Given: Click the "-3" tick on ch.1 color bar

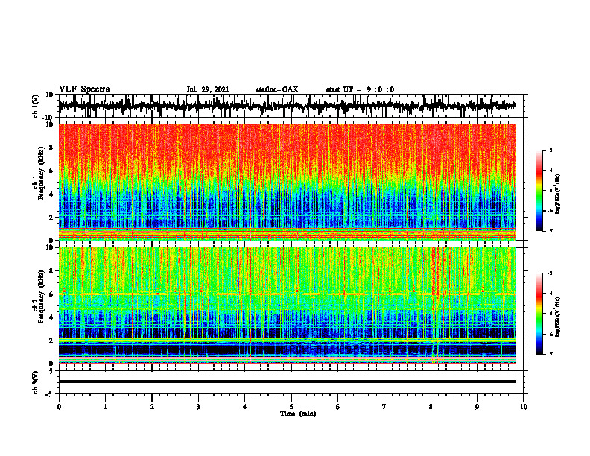Looking at the screenshot, I should [x=550, y=150].
